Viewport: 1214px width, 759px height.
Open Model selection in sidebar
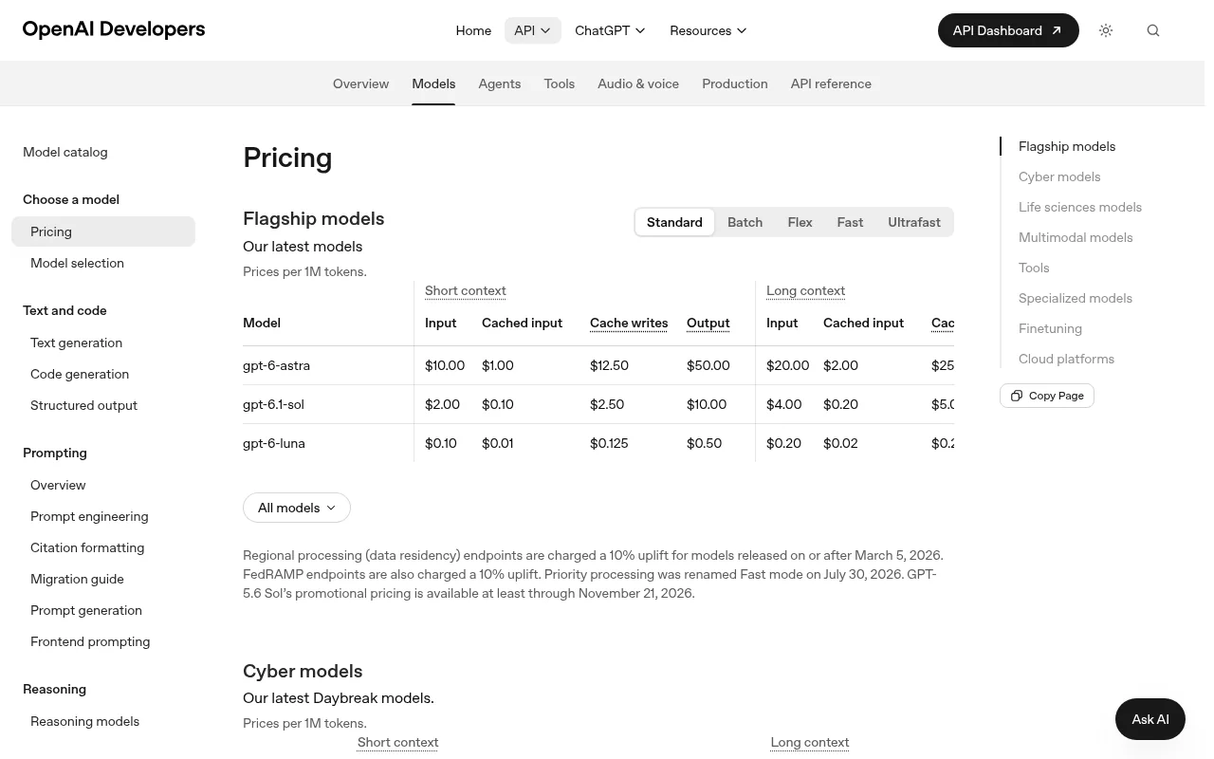pyautogui.click(x=103, y=263)
